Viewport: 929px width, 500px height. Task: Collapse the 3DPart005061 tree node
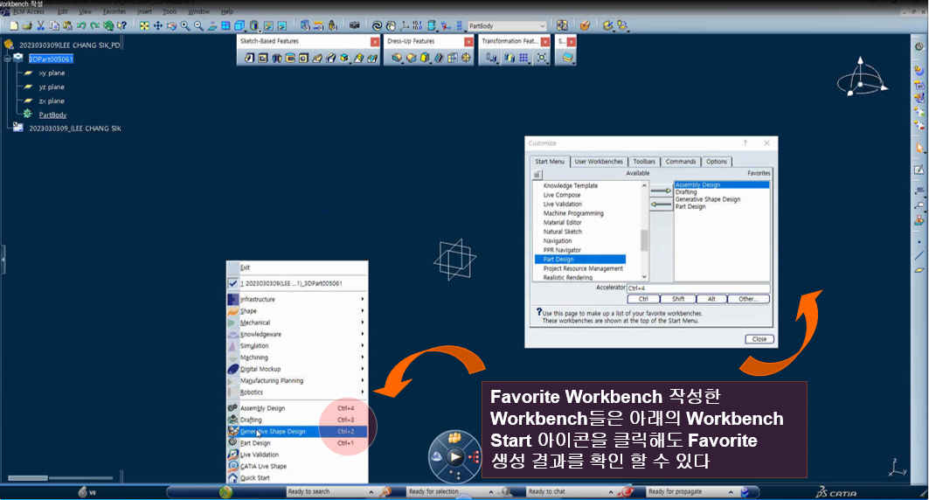tap(8, 59)
